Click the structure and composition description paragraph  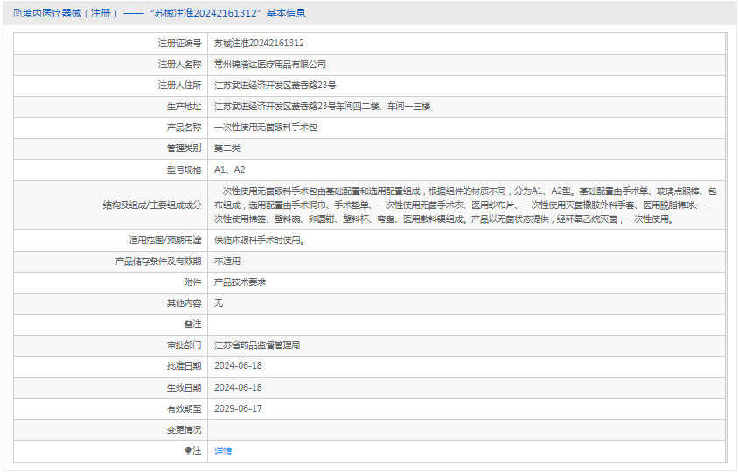click(464, 205)
